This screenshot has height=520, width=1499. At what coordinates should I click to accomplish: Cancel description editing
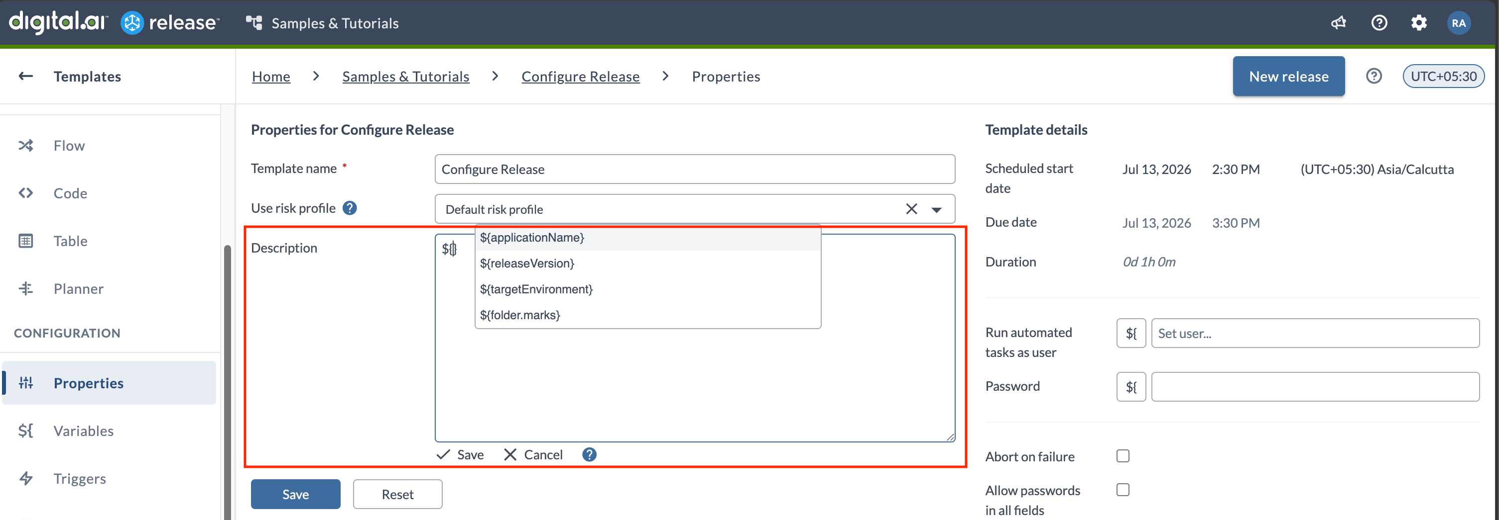click(533, 454)
